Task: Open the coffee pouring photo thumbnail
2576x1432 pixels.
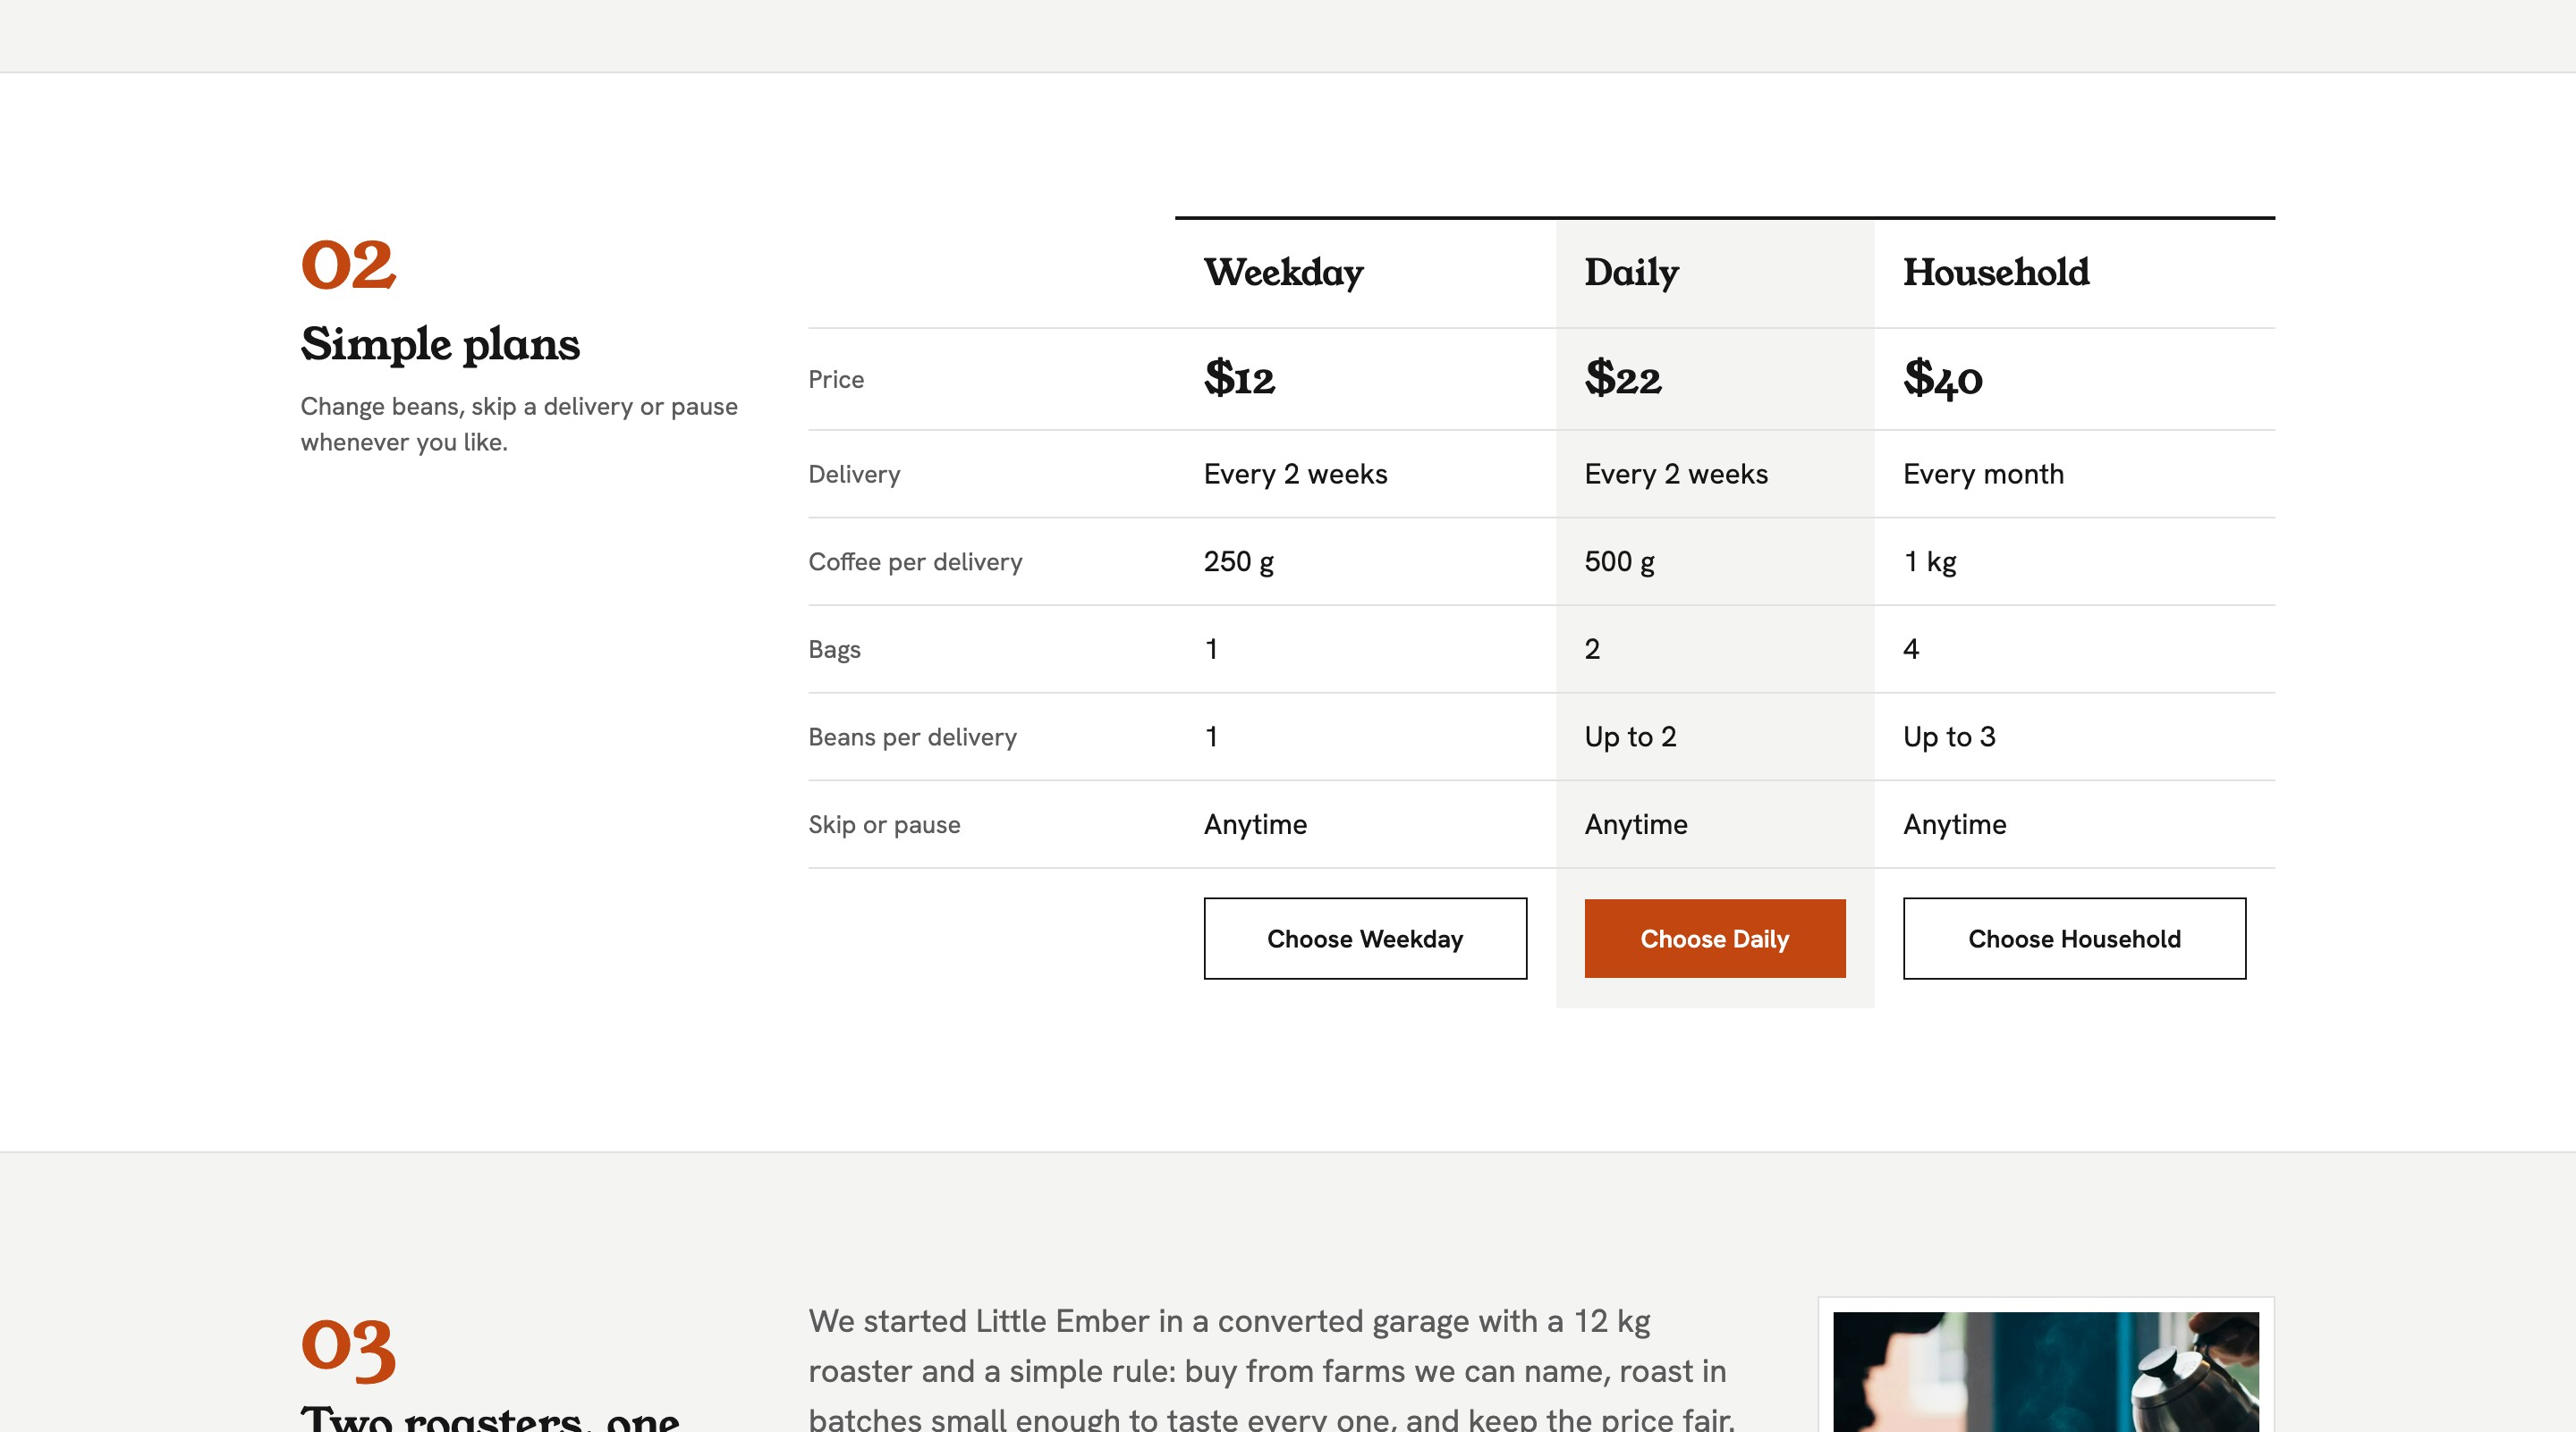Action: coord(2046,1371)
